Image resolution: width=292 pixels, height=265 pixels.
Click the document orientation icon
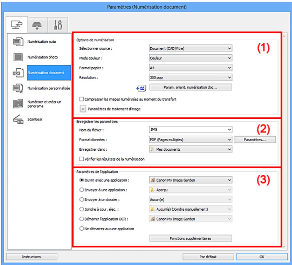click(141, 88)
